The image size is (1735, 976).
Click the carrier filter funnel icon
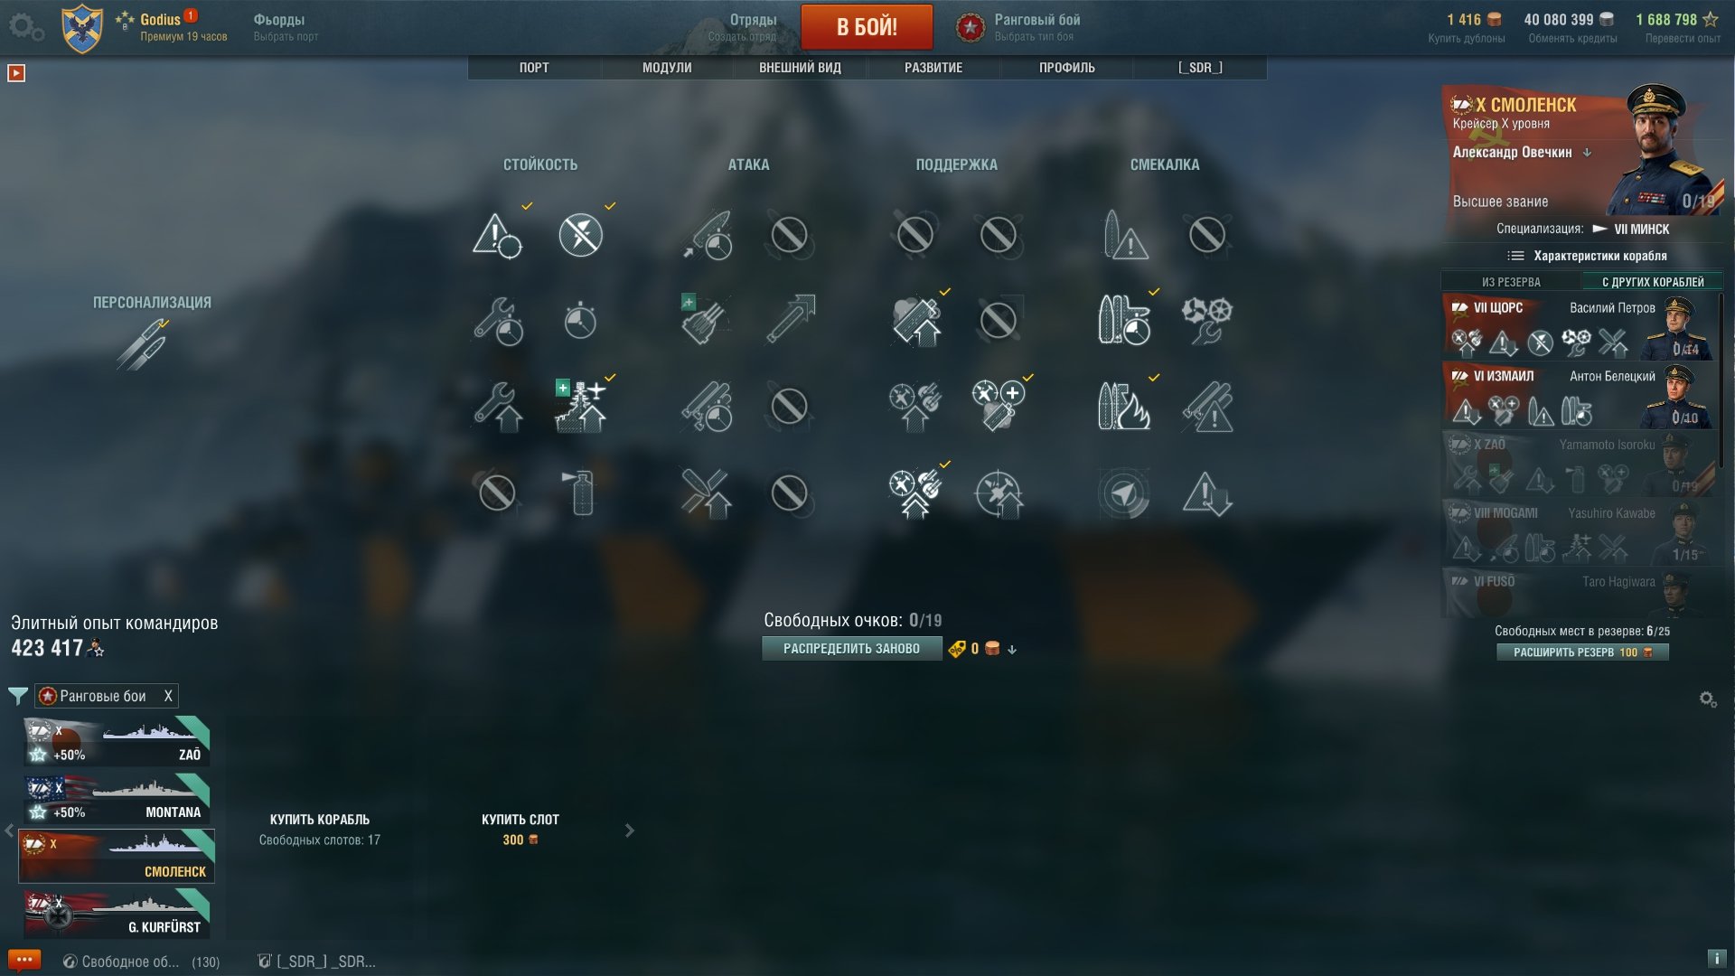[17, 696]
